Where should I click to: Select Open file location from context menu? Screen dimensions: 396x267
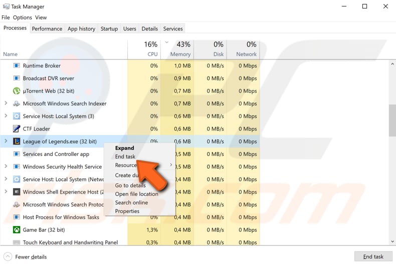point(136,194)
